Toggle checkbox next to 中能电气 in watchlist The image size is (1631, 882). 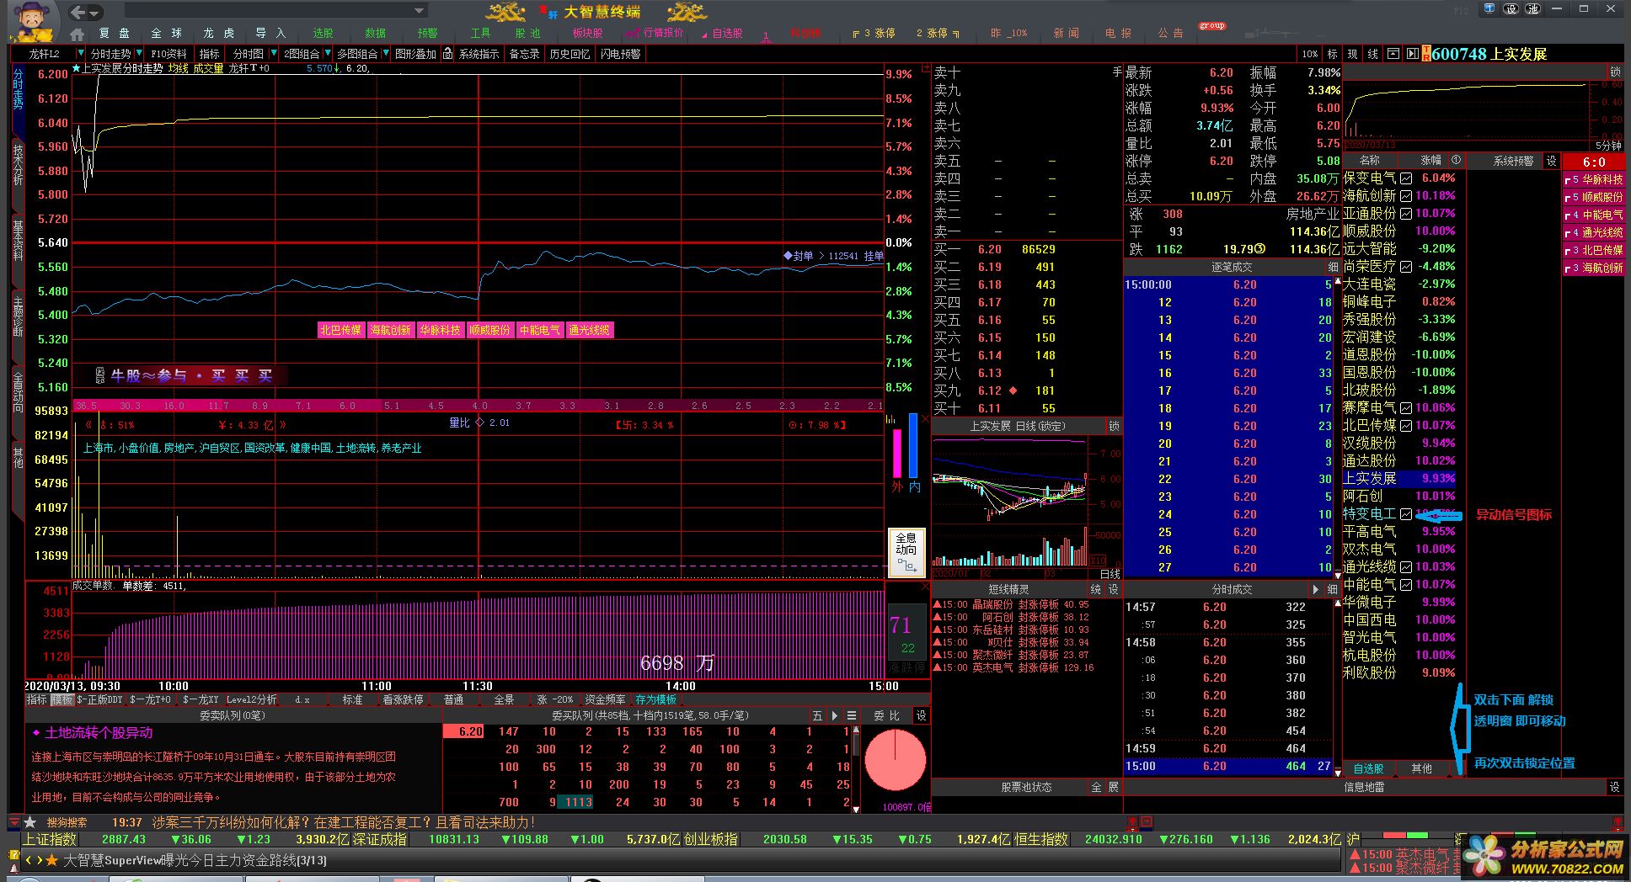coord(1406,585)
